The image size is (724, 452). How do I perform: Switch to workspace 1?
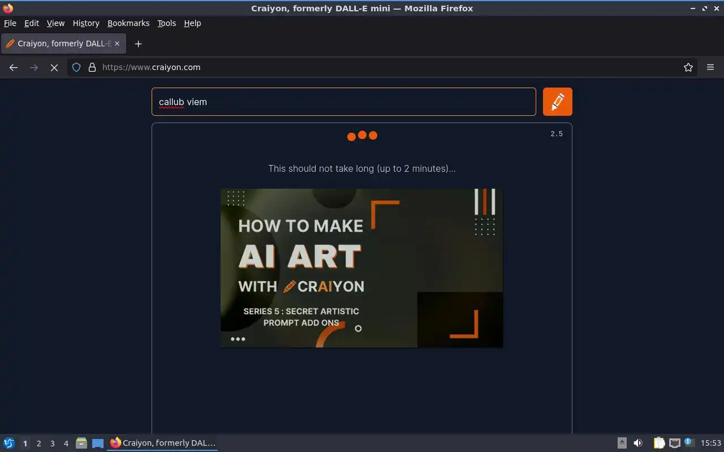(x=25, y=444)
